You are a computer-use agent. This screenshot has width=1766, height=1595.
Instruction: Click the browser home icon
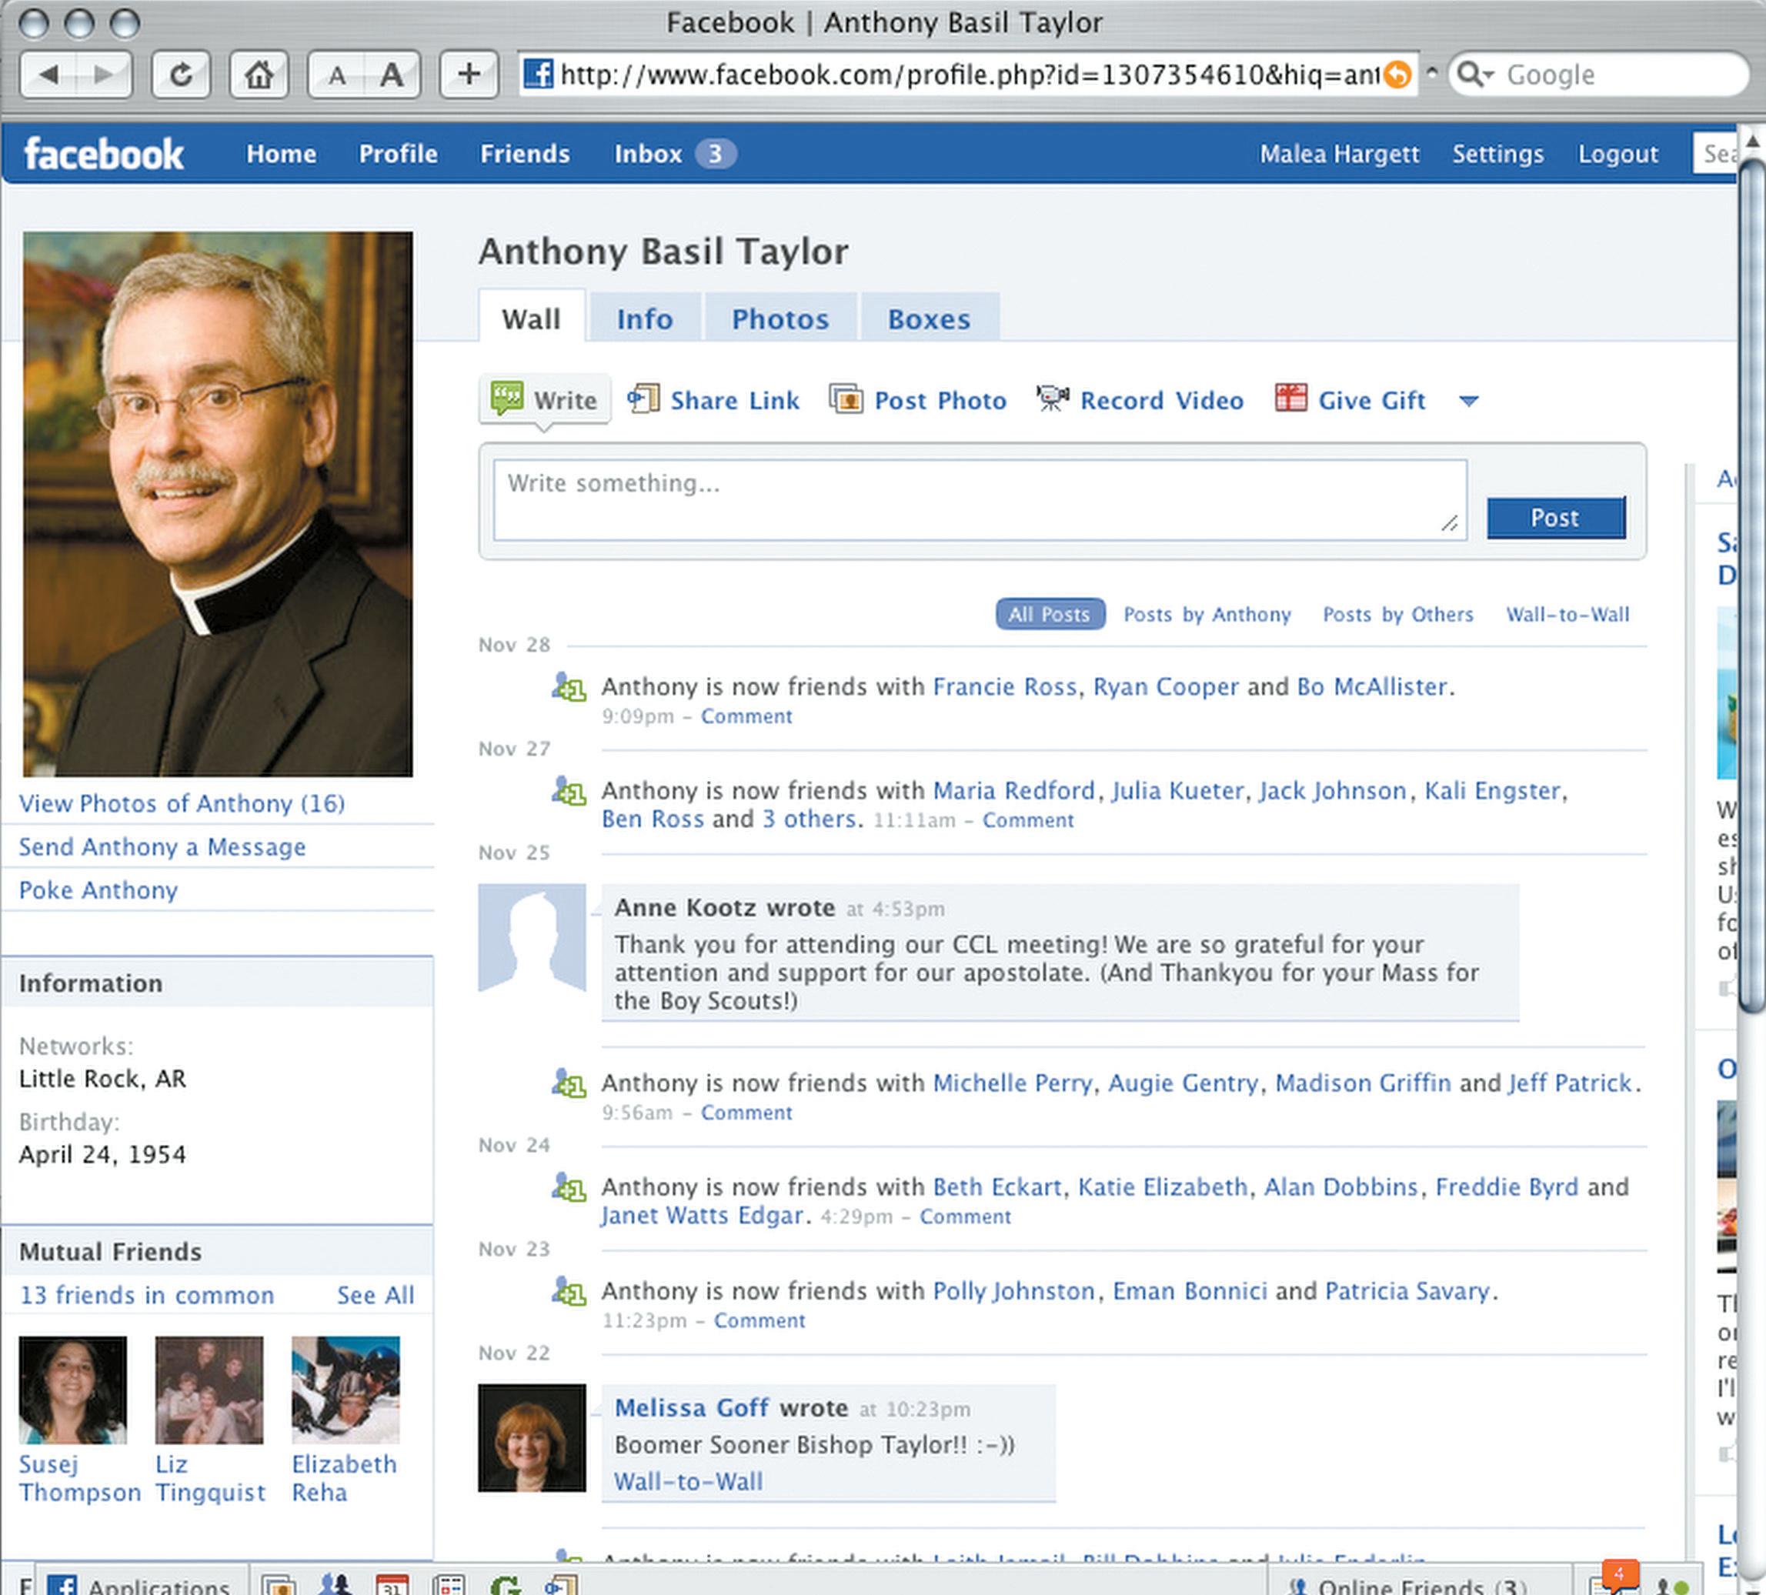point(259,75)
